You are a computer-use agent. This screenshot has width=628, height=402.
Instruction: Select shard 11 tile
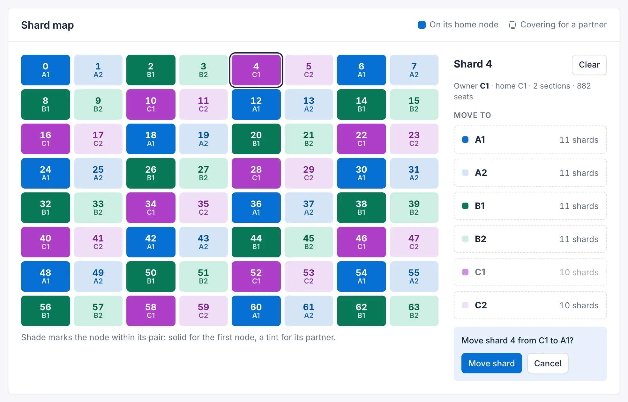click(x=204, y=104)
